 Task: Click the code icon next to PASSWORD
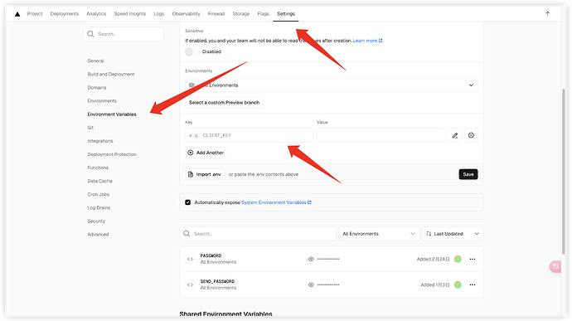click(x=190, y=259)
